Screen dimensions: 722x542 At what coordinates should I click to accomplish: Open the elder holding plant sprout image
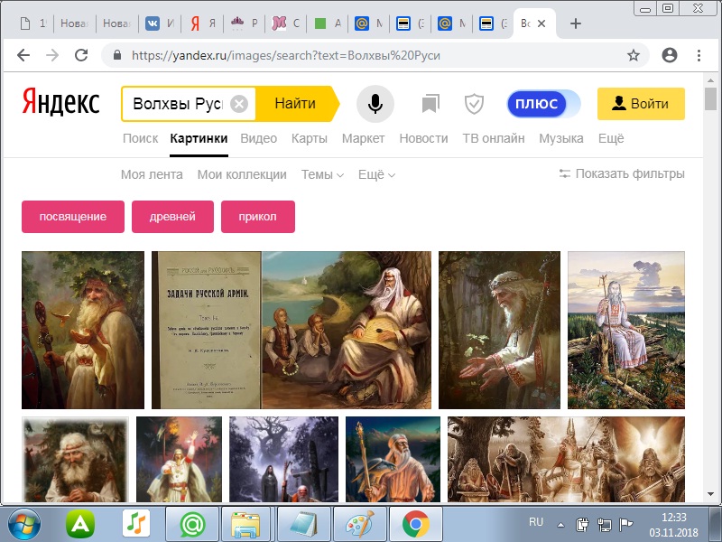[x=500, y=330]
